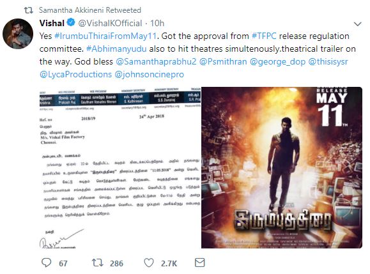
Task: Open the @VishalKOfficial handle
Action: (x=110, y=24)
